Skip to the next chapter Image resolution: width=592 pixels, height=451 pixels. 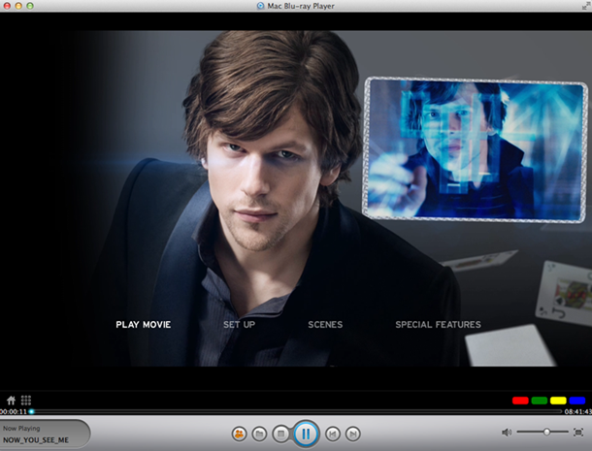click(353, 434)
